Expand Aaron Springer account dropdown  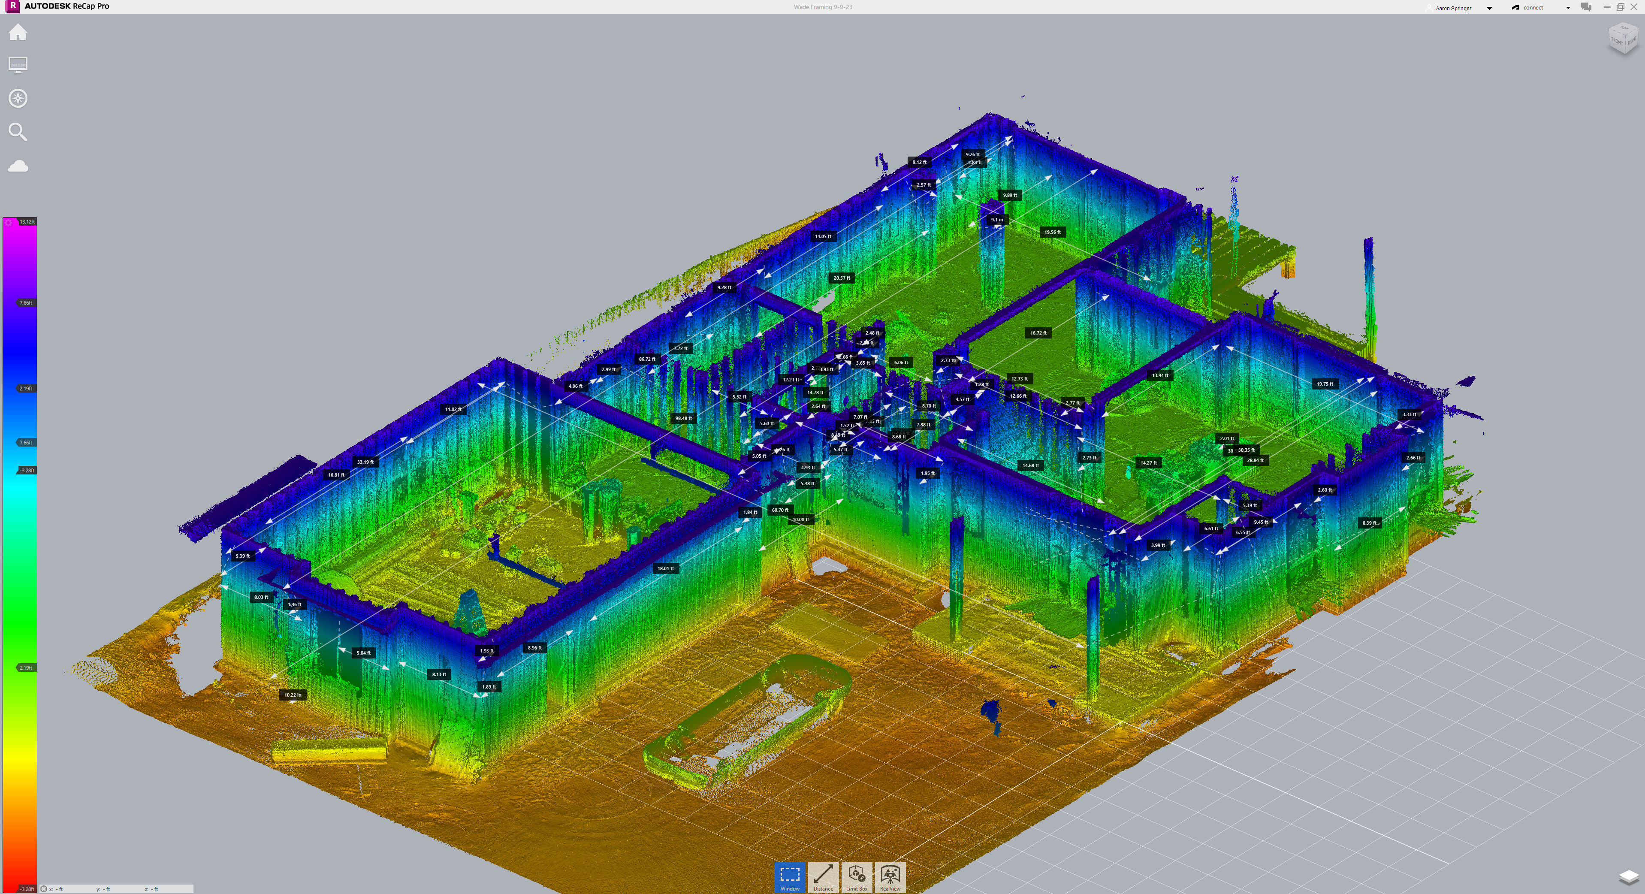point(1489,8)
